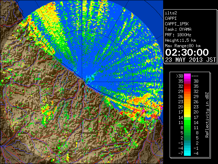Click the "---" legend label
Viewport: 218px width, 164px height.
pos(195,76)
